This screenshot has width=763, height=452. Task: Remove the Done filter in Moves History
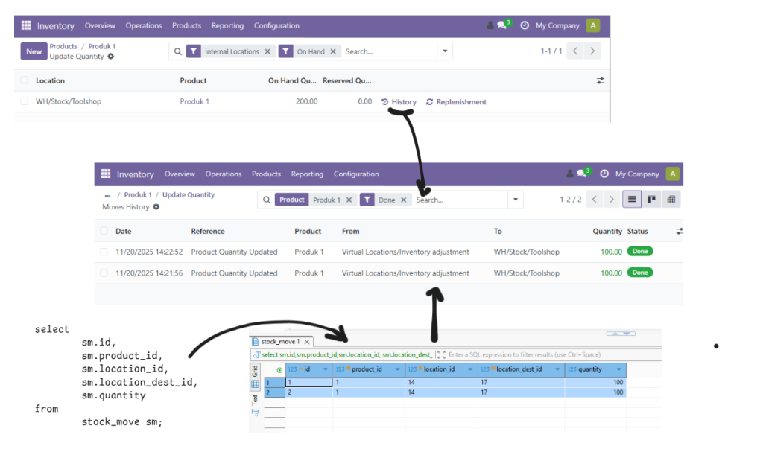404,200
